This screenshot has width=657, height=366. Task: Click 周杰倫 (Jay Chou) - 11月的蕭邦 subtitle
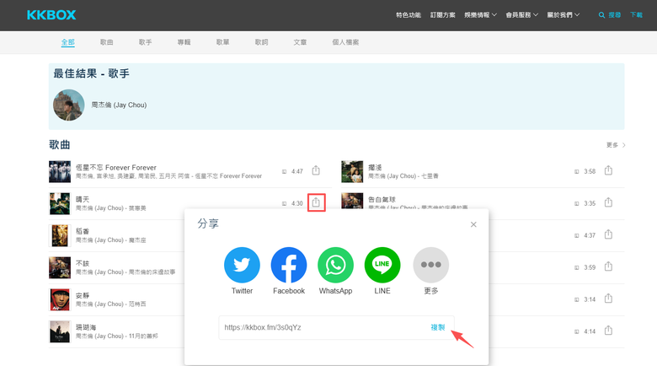[117, 336]
